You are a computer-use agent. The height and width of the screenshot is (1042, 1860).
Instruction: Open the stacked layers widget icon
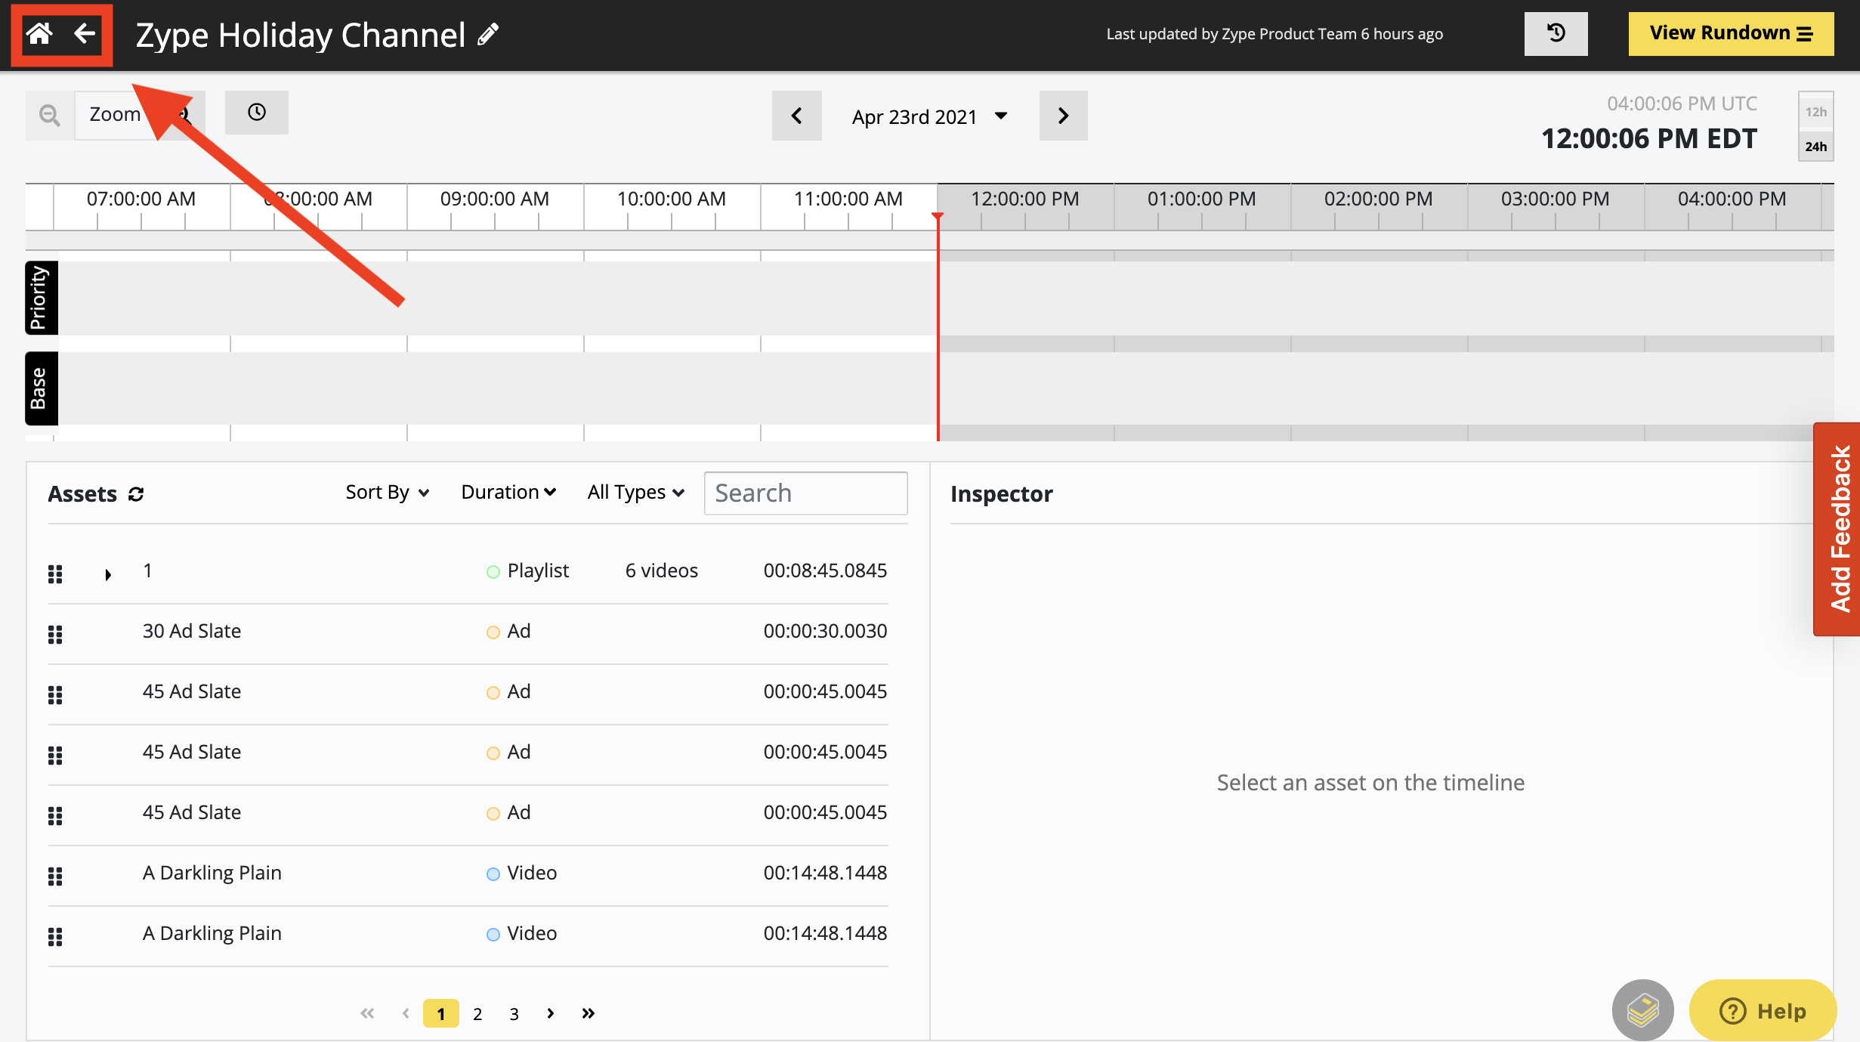[x=1642, y=1010]
